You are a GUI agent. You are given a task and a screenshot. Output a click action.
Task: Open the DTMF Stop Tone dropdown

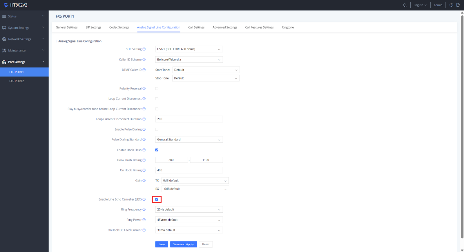coord(206,78)
